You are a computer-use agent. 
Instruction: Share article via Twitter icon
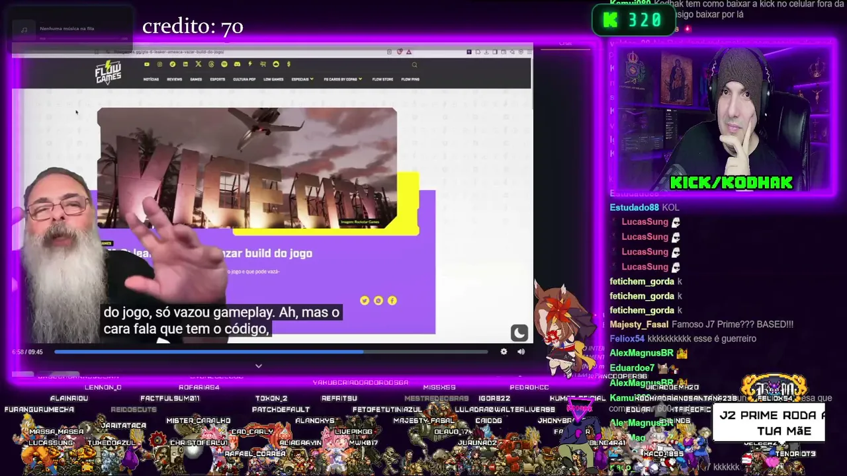tap(364, 301)
